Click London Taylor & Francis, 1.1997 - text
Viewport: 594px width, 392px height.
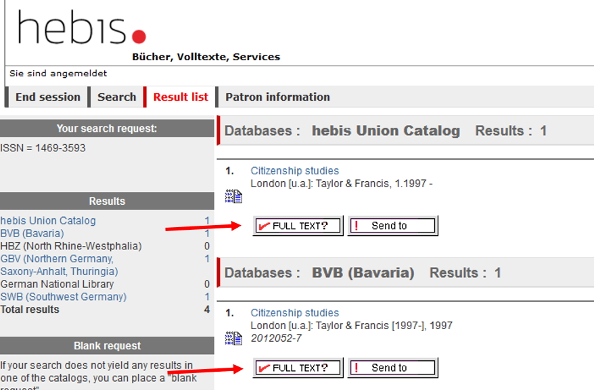tap(342, 184)
